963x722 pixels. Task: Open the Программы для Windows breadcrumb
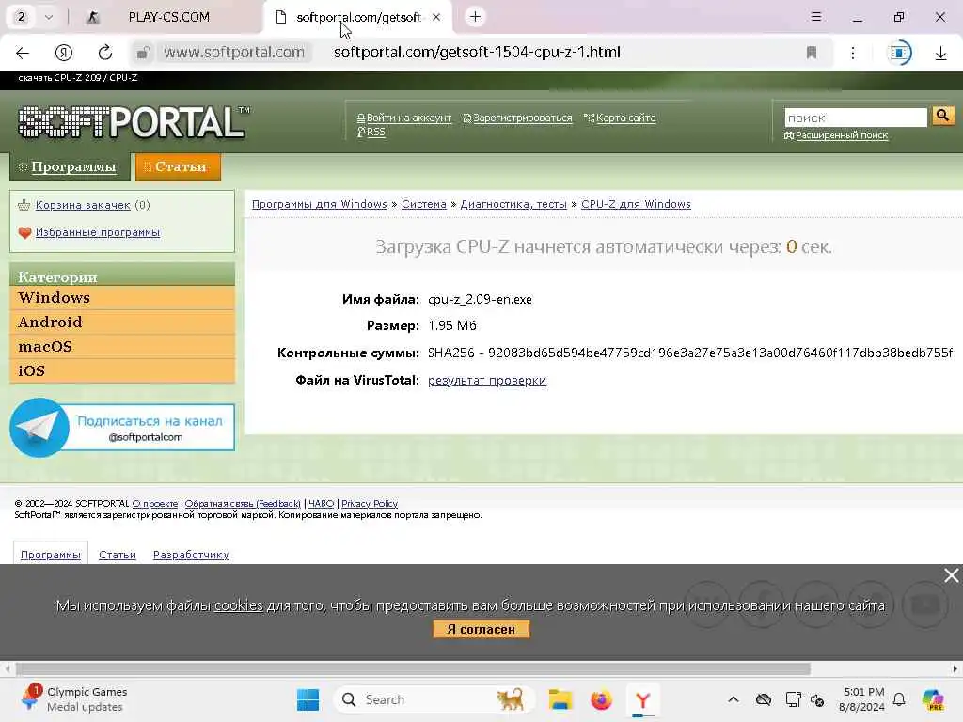[320, 204]
